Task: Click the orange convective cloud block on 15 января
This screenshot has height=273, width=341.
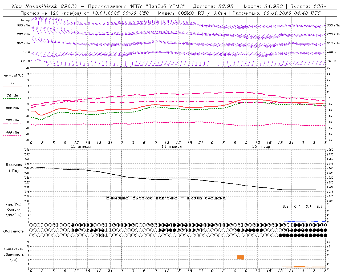Action: [x=241, y=257]
